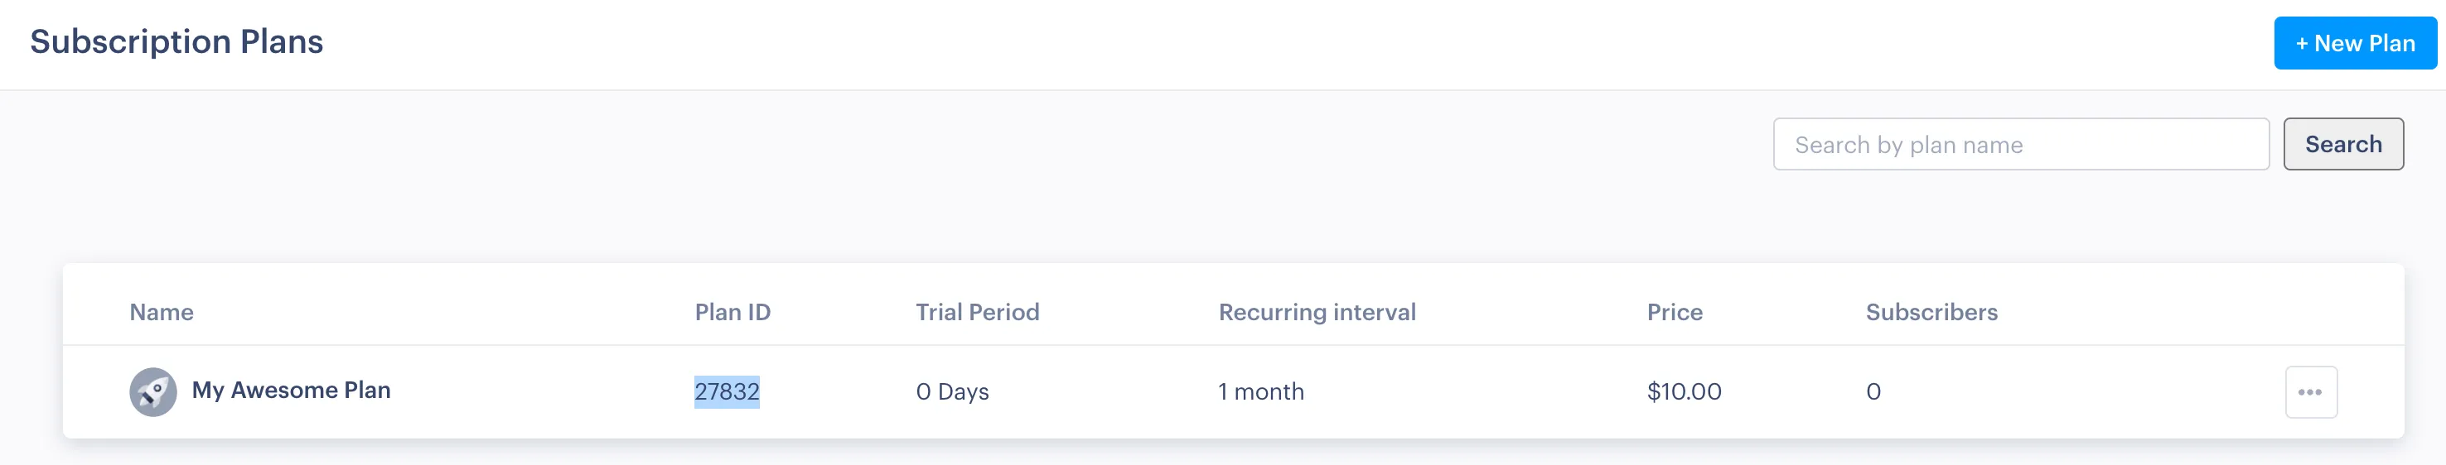Open the three-dots actions menu for the plan
The width and height of the screenshot is (2446, 465).
(2310, 392)
